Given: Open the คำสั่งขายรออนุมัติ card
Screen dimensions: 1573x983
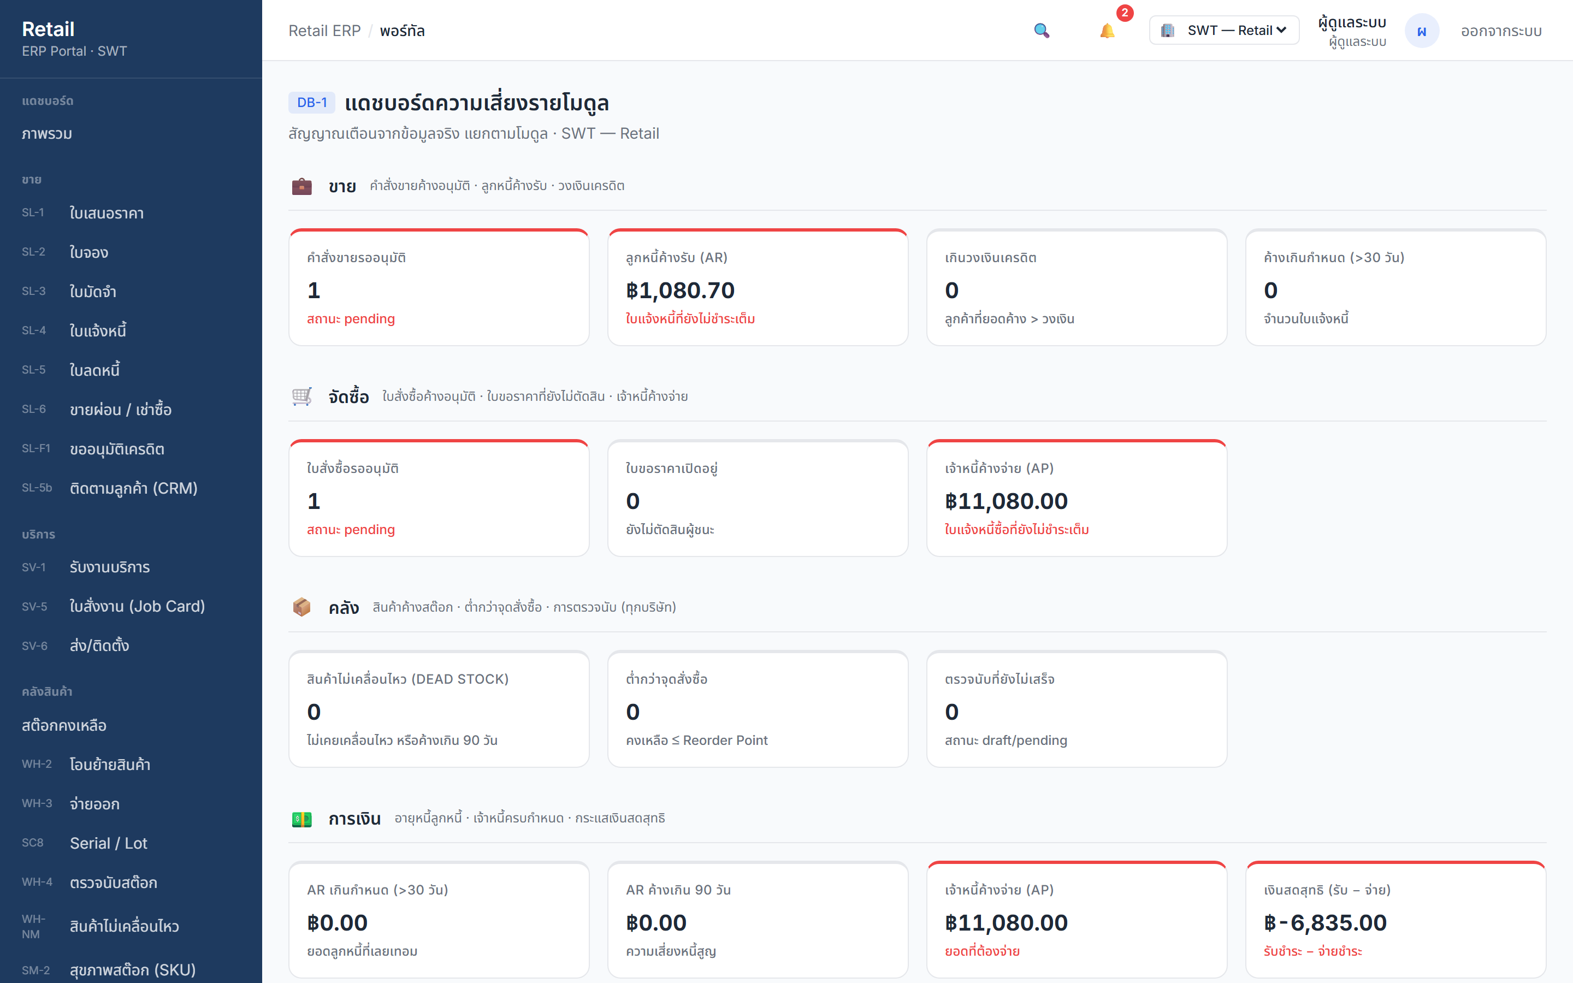Looking at the screenshot, I should click(439, 287).
